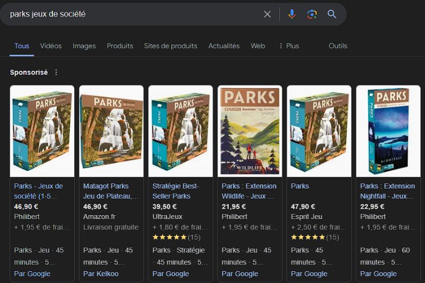The image size is (425, 283).
Task: Open 'Parks : Extension Wildlife' link
Action: coord(249,191)
